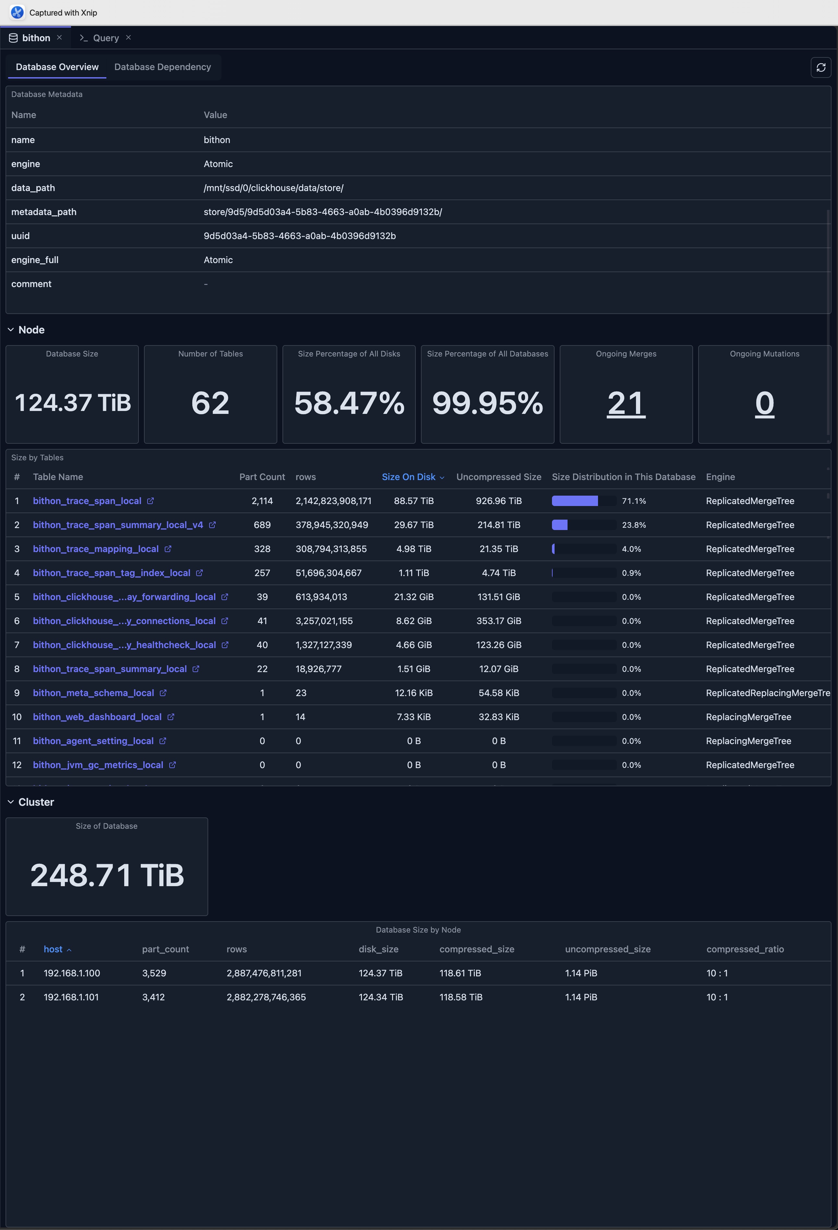Click the terminal icon on the Query tab
This screenshot has height=1230, width=838.
pos(84,38)
